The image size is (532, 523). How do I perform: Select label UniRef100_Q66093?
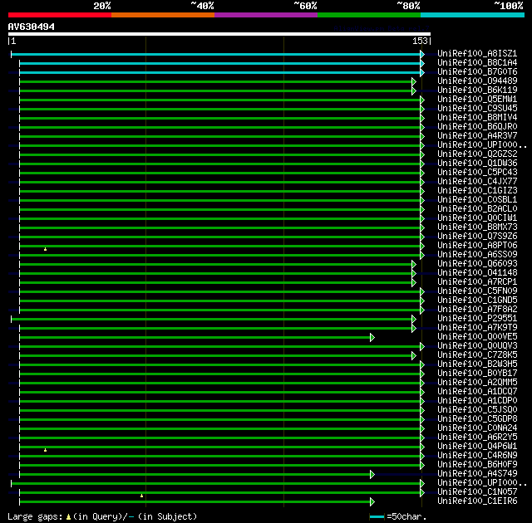pos(477,264)
